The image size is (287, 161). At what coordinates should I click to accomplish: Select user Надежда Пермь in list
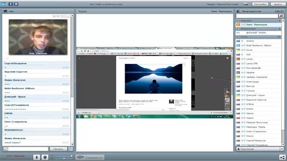(258, 127)
